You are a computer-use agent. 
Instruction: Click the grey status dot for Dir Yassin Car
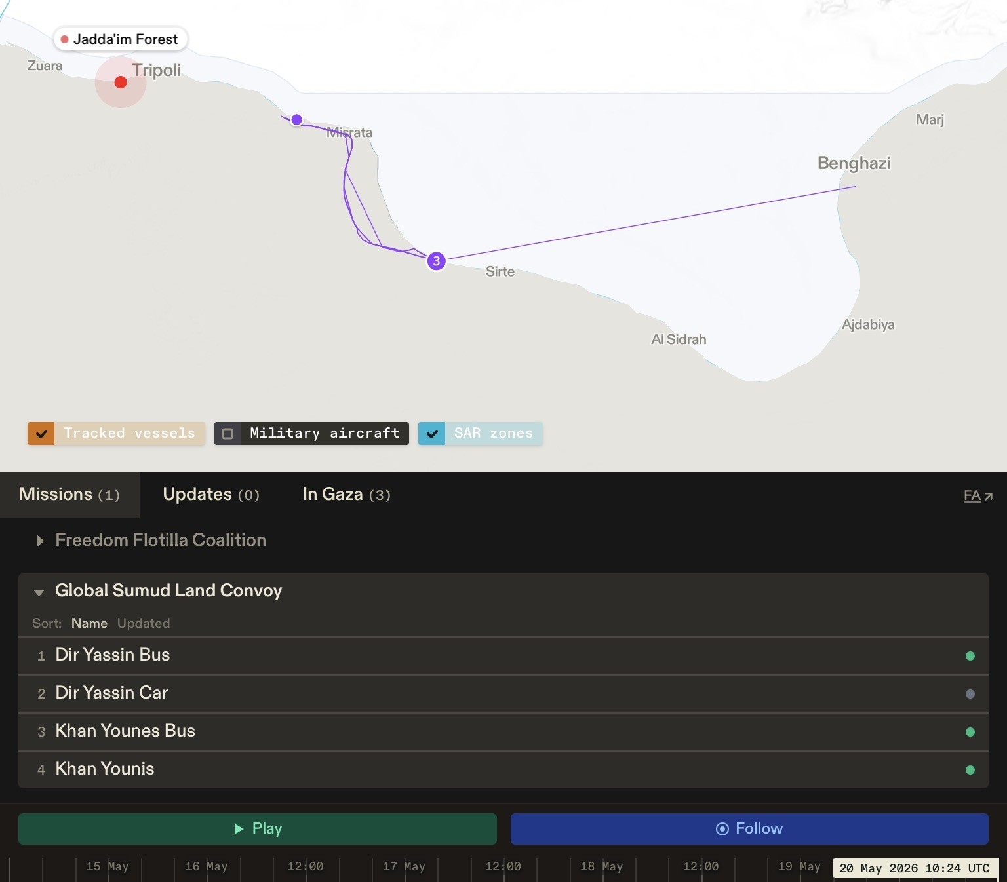pos(970,694)
